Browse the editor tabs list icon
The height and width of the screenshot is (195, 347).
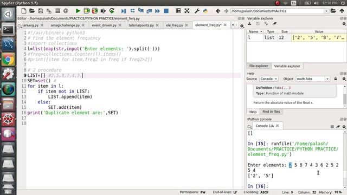20,26
